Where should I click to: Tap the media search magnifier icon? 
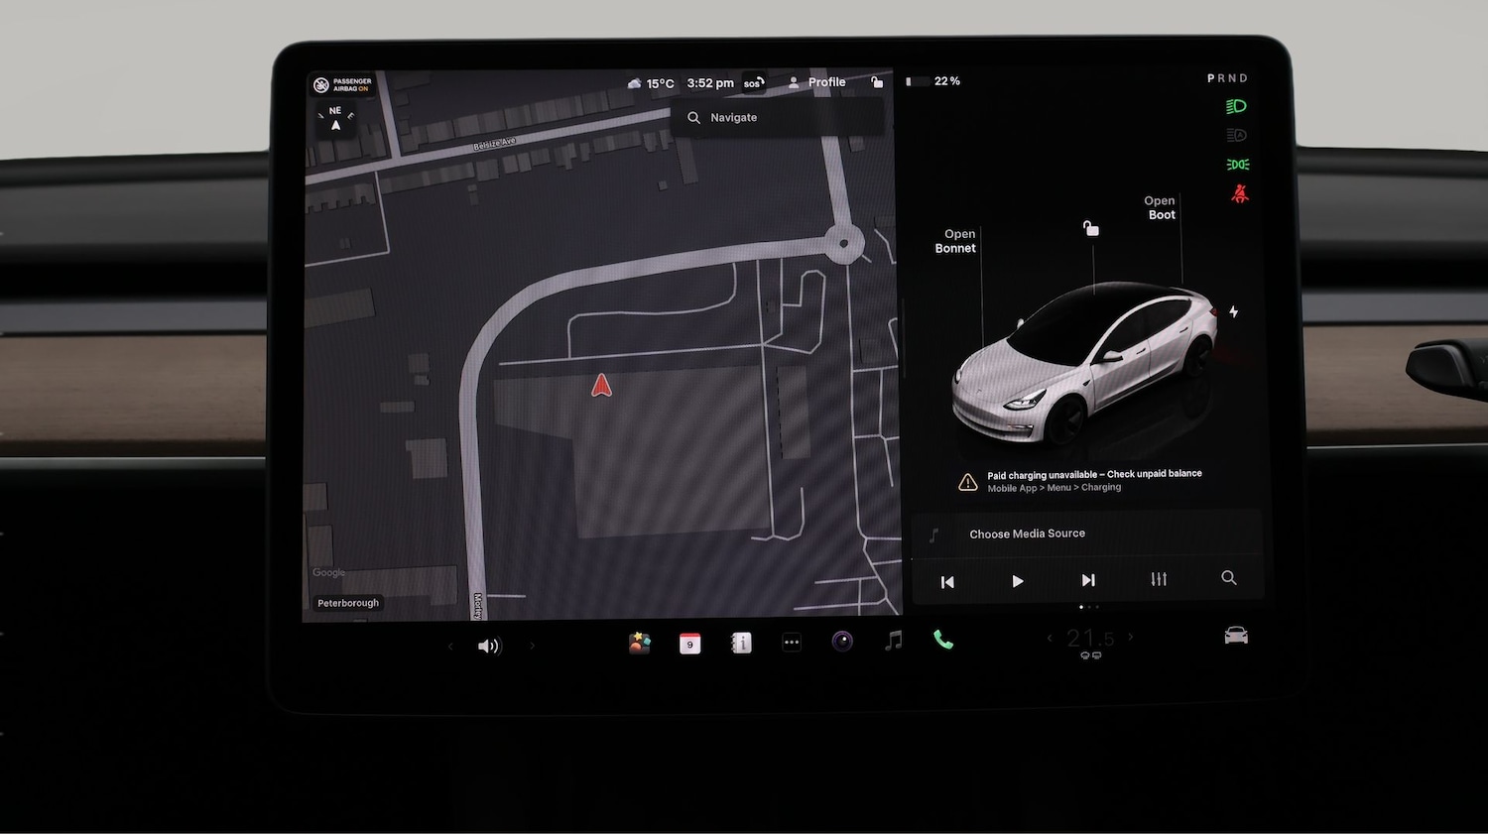click(x=1228, y=578)
